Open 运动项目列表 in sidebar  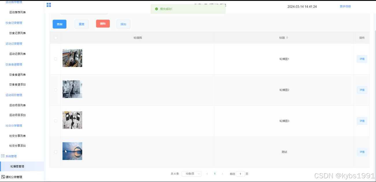(17, 105)
